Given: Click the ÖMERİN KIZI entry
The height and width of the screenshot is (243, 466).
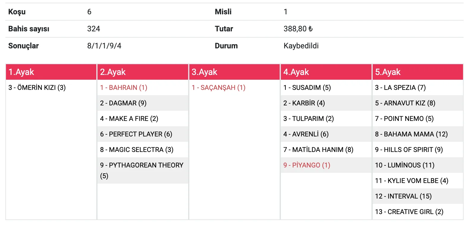Looking at the screenshot, I should (x=37, y=87).
